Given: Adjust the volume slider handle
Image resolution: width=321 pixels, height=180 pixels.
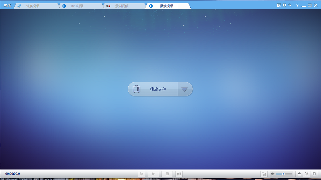Looking at the screenshot, I should click(284, 174).
